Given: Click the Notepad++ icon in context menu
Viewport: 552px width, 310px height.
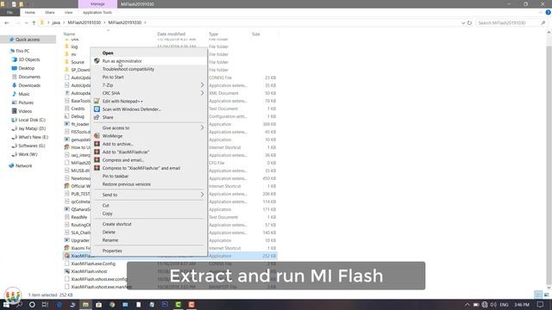Looking at the screenshot, I should click(x=97, y=102).
